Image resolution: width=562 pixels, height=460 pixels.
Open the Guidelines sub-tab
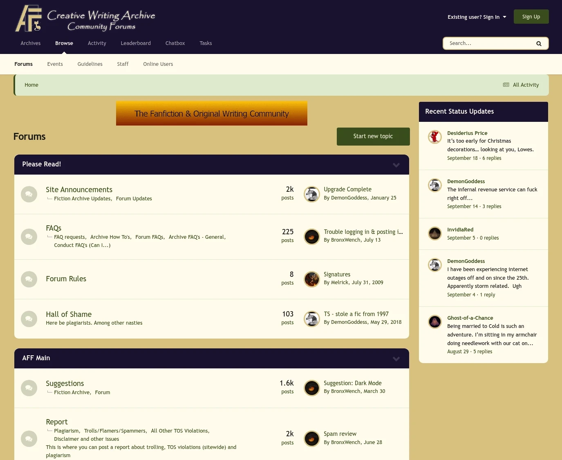tap(90, 64)
